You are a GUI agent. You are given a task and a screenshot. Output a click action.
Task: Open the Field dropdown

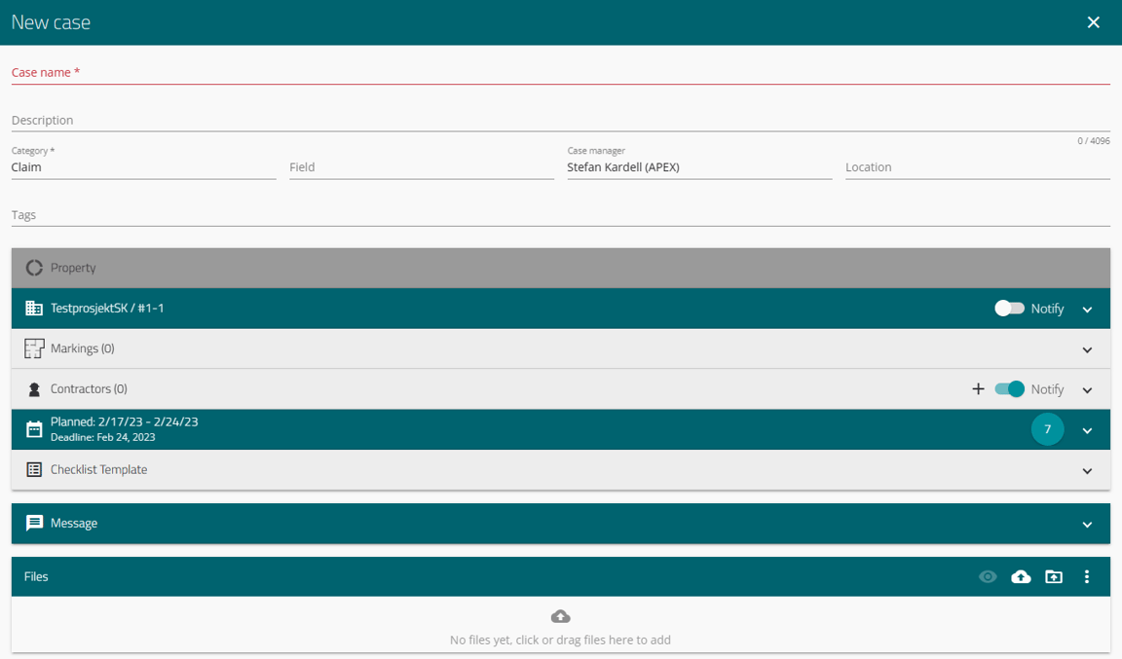pos(422,167)
